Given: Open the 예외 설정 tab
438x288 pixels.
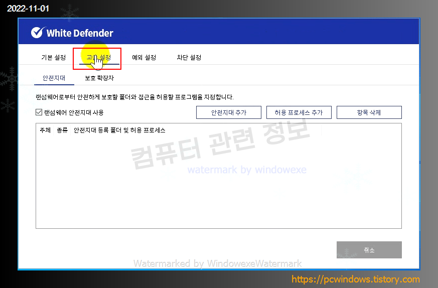Looking at the screenshot, I should (144, 58).
